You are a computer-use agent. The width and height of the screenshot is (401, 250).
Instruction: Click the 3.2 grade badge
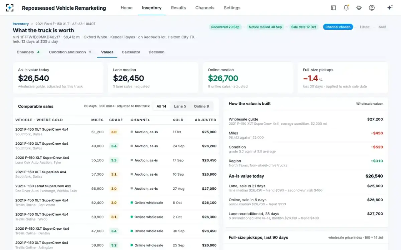114,245
